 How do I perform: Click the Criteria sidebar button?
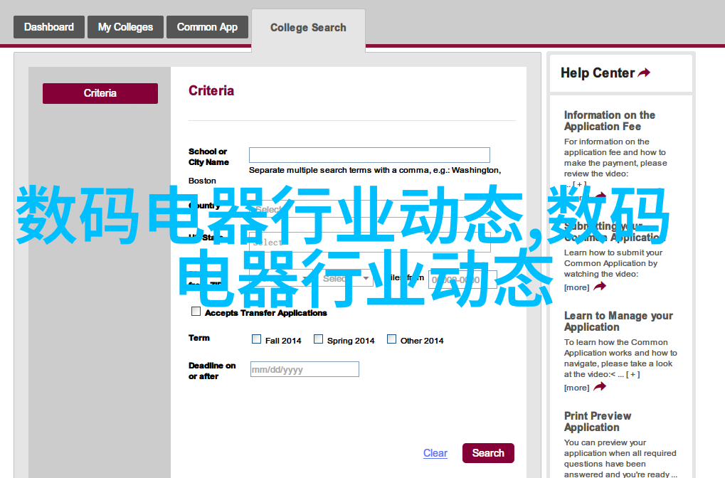pyautogui.click(x=100, y=93)
